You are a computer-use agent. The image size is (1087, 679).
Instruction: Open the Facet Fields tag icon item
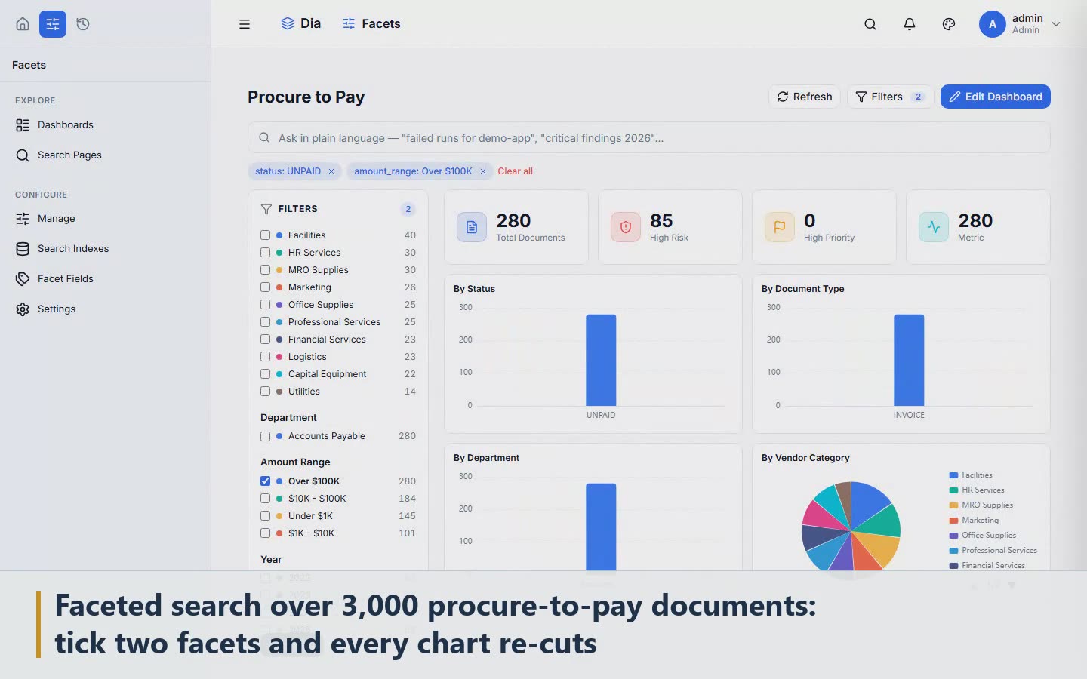coord(23,279)
